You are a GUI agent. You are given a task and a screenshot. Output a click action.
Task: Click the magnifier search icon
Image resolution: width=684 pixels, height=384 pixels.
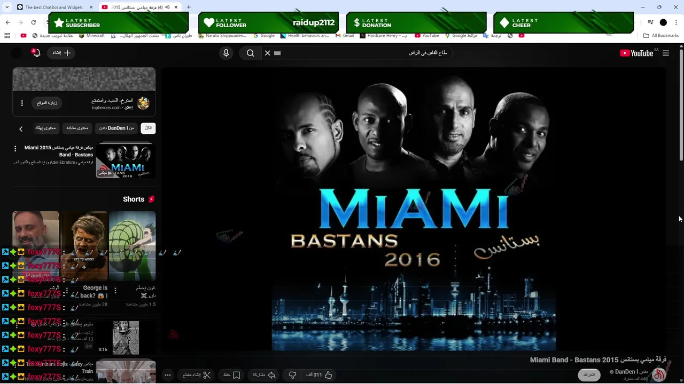click(250, 53)
